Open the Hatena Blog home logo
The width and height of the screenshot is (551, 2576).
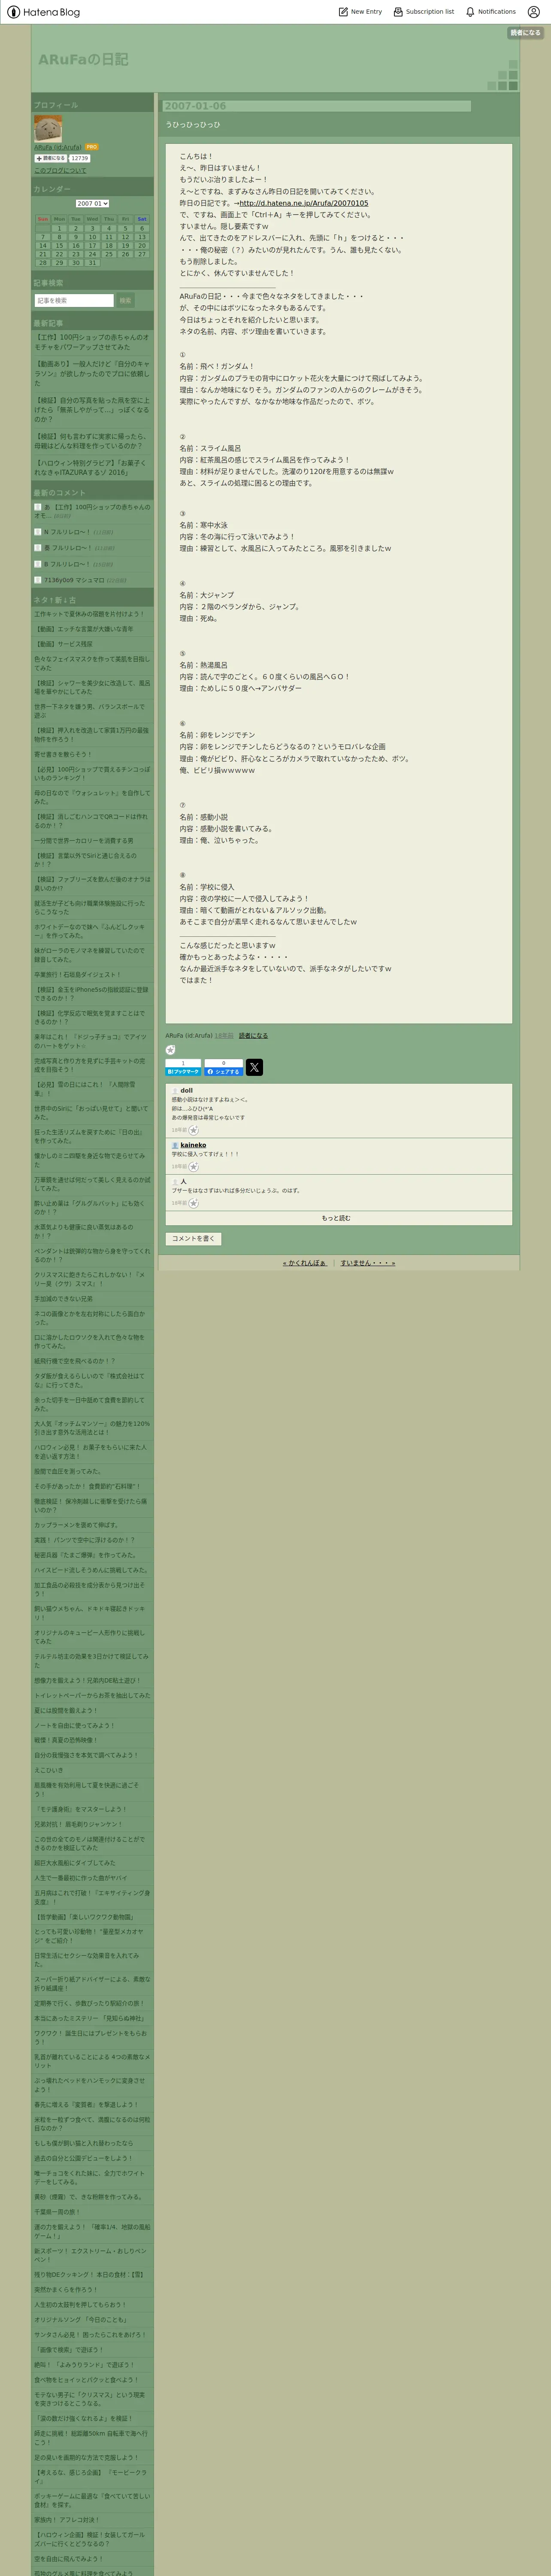[x=43, y=12]
